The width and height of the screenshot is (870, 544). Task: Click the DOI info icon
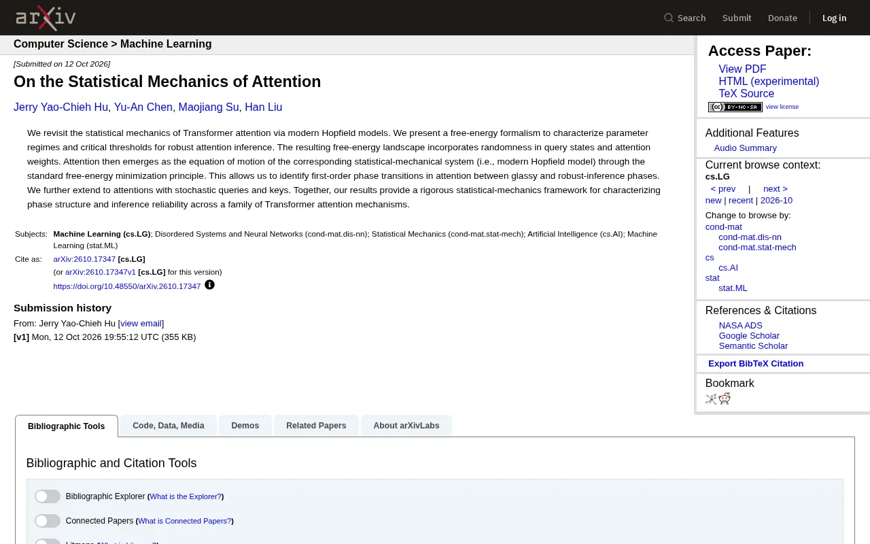[209, 285]
